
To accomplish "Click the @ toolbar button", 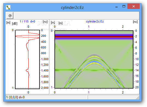I will coord(10,15).
